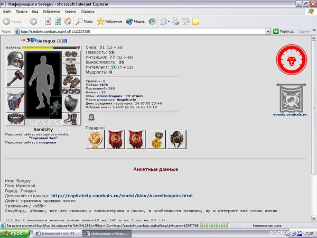Click the gray events banner image
The image size is (317, 238).
(291, 98)
